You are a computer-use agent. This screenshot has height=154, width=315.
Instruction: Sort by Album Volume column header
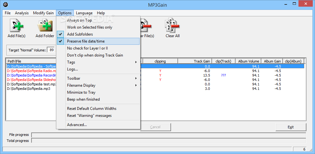[x=248, y=61]
